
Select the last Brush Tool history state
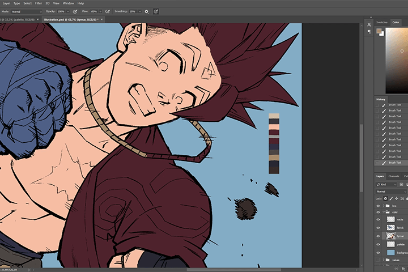[x=391, y=163]
